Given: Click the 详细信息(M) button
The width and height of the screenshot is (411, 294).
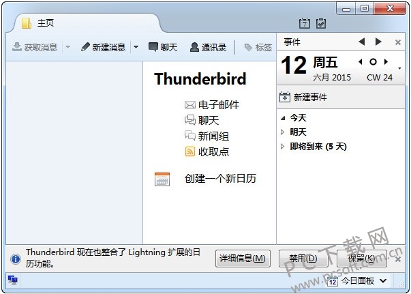Looking at the screenshot, I should tap(243, 259).
